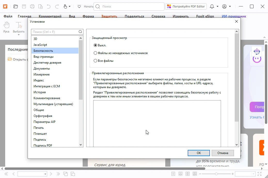
Task: Select Диспетчер доверия in the settings list
Action: point(47,63)
